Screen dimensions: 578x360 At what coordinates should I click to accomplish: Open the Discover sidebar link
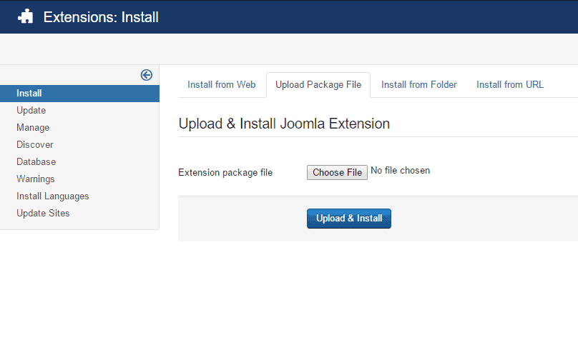[x=35, y=145]
